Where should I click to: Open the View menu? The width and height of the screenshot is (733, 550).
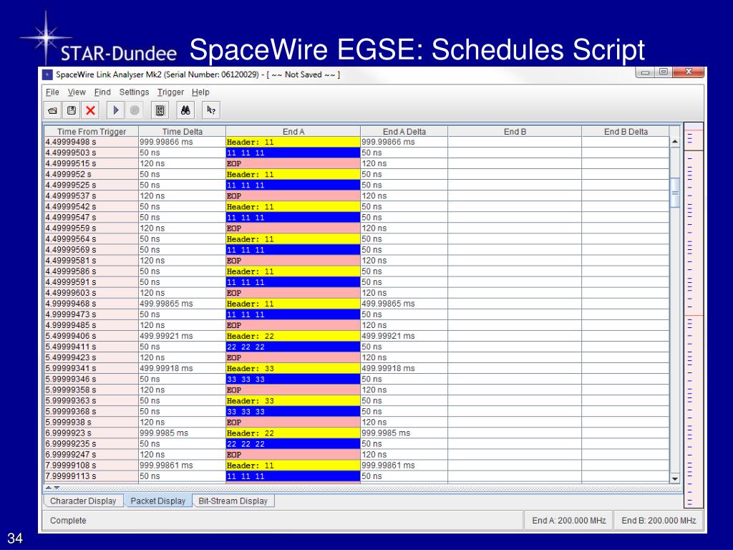pos(77,92)
